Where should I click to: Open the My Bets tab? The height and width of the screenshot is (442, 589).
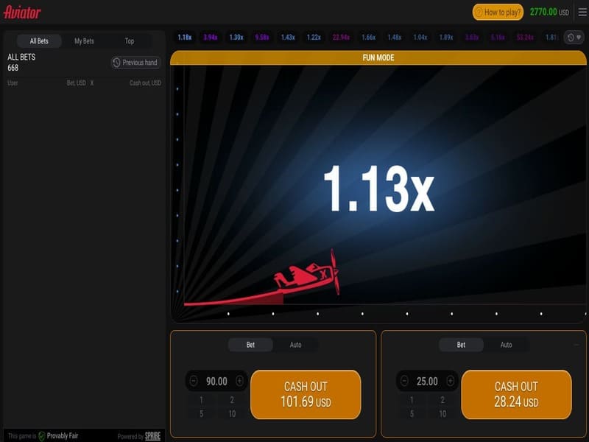[x=84, y=41]
